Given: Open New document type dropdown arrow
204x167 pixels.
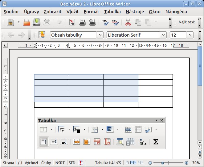Looking at the screenshot, I should pos(18,22).
